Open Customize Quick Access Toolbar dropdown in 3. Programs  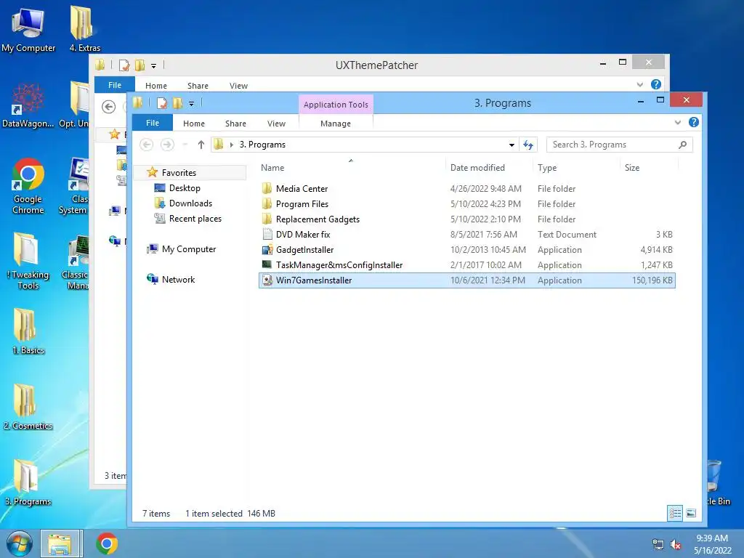(191, 103)
